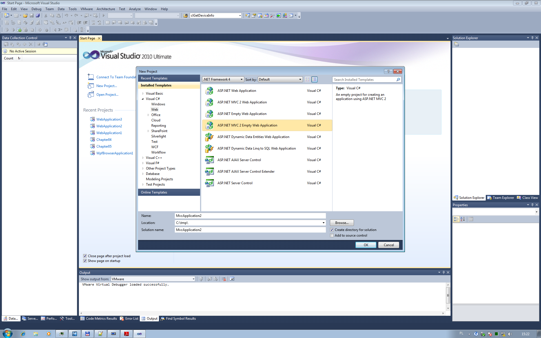Open recent project Chapter04
Viewport: 541px width, 338px height.
104,140
